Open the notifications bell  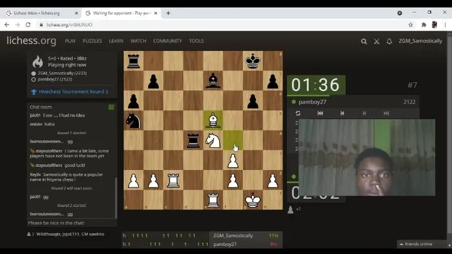389,41
